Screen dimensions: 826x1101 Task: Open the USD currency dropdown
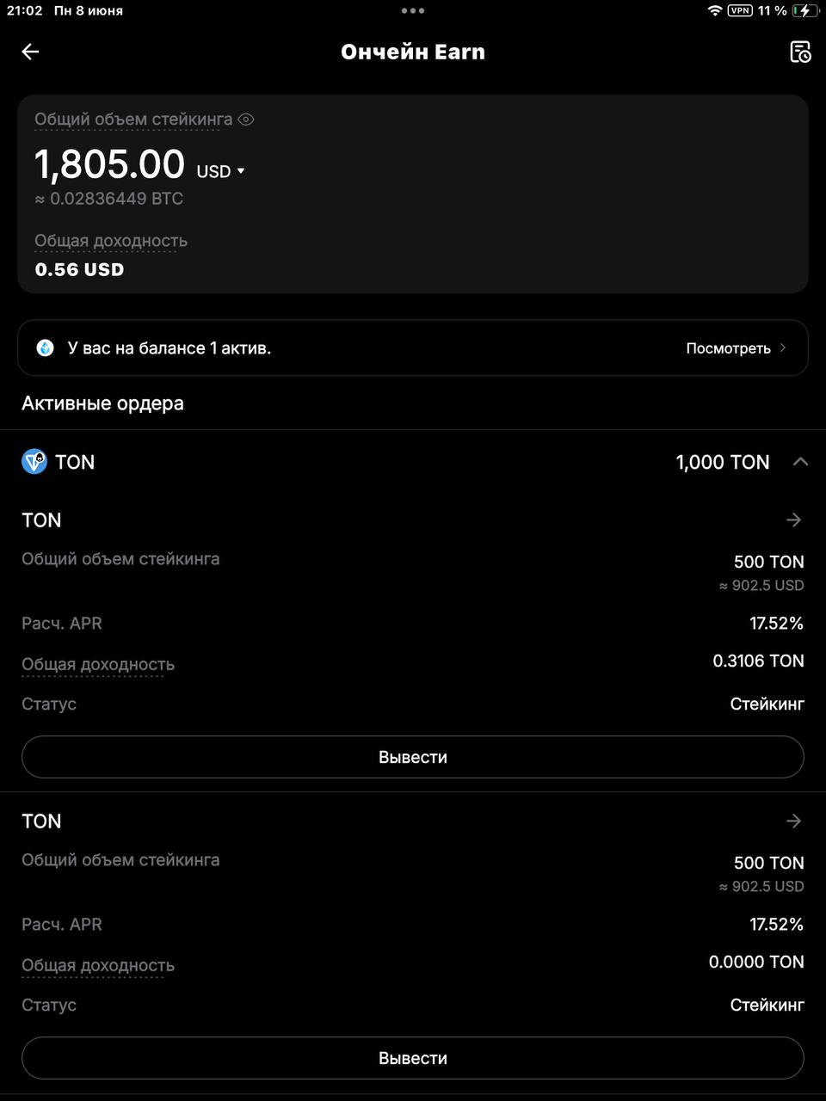[221, 171]
